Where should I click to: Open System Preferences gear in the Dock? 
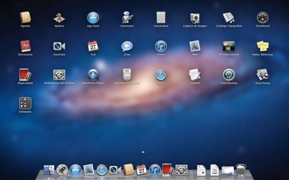[x=182, y=170]
